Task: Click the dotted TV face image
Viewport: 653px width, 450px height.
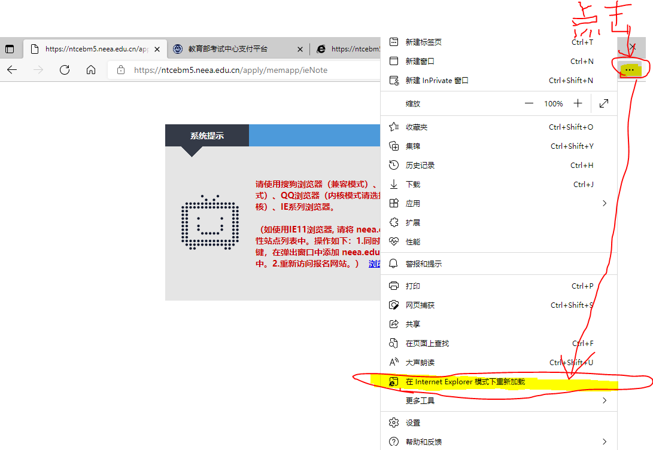Action: point(210,222)
